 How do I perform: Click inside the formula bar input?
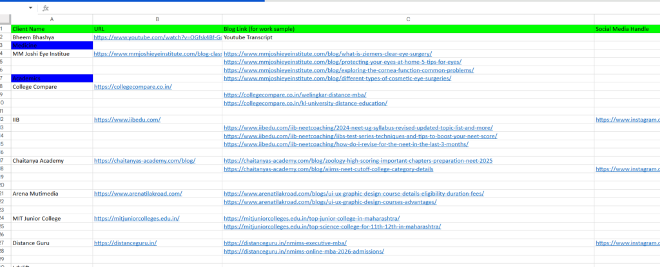(x=354, y=8)
